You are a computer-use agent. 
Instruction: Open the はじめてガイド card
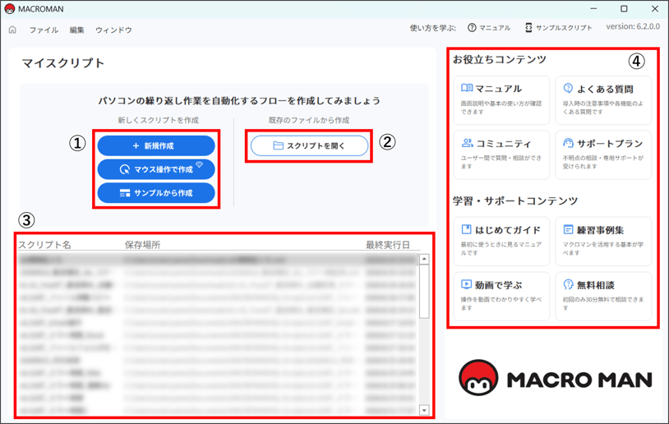501,242
